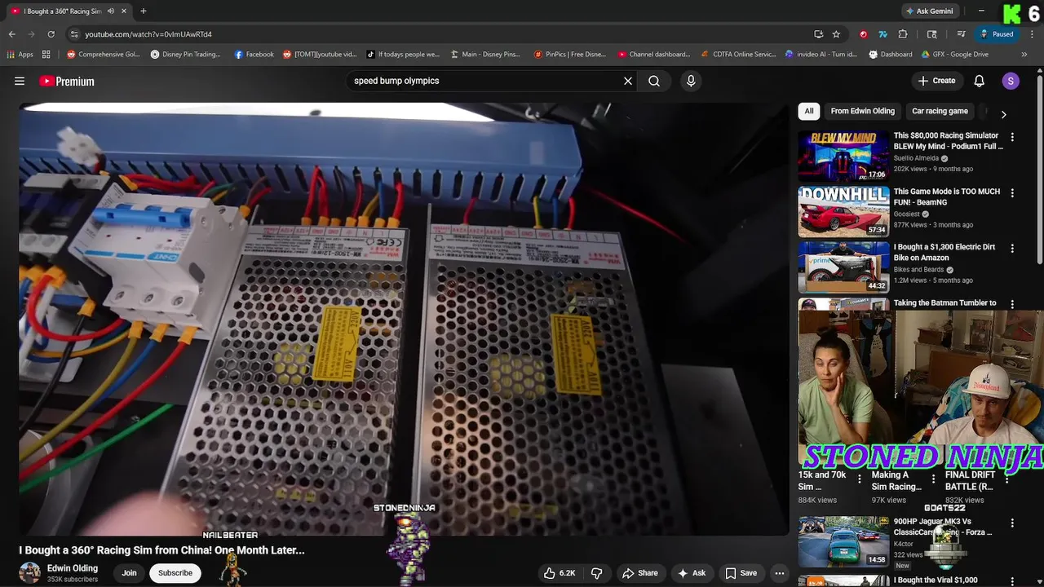
Task: Subscribe to Edwin Olding
Action: click(x=175, y=573)
